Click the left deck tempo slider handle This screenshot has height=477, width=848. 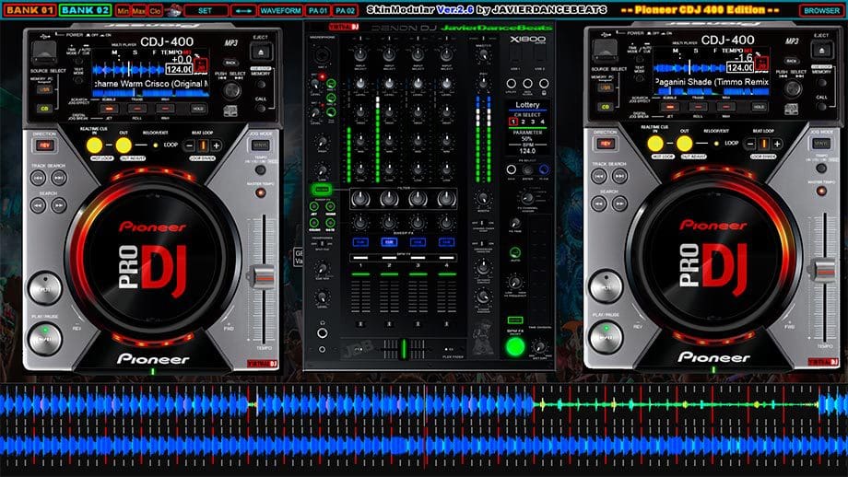263,277
